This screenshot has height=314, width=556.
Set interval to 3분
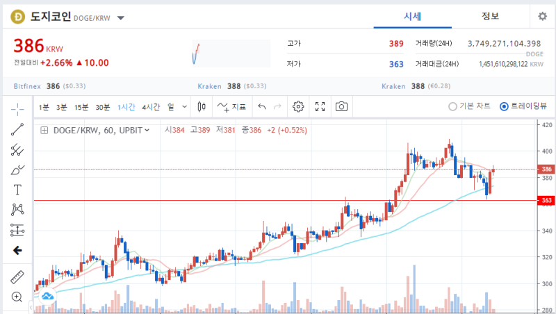click(62, 107)
